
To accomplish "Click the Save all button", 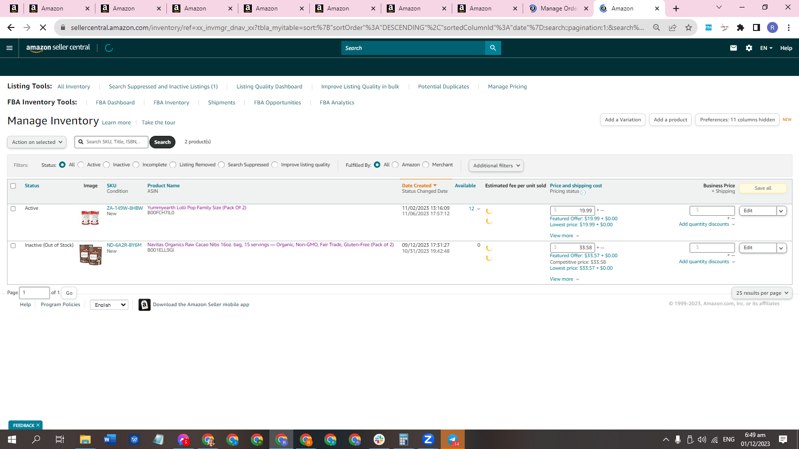I will click(x=763, y=188).
